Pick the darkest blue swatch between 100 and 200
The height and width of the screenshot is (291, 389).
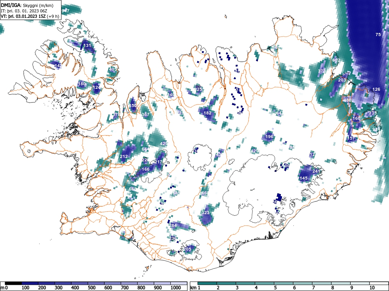click(x=30, y=283)
